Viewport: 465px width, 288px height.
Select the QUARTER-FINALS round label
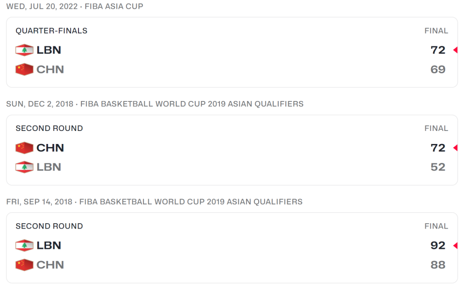51,31
